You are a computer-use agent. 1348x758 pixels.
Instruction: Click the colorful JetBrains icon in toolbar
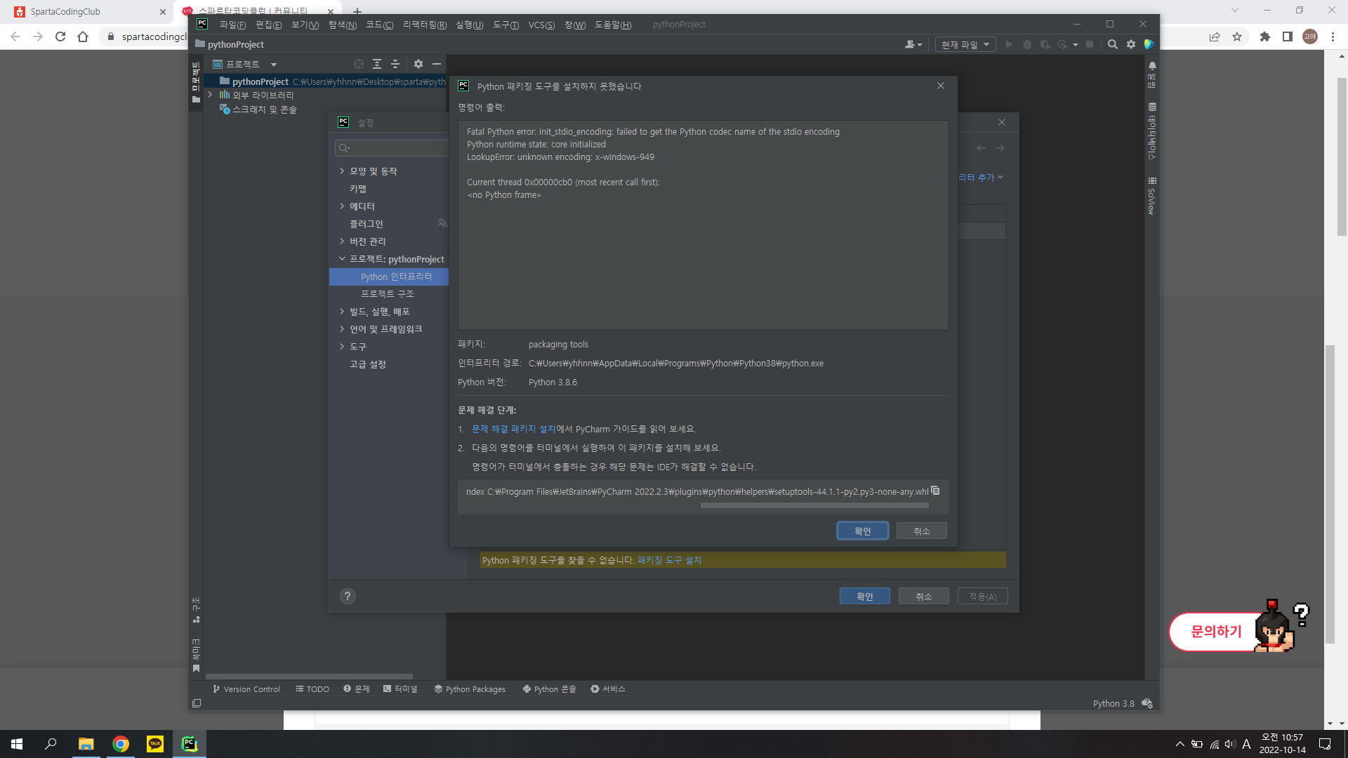(x=1149, y=44)
